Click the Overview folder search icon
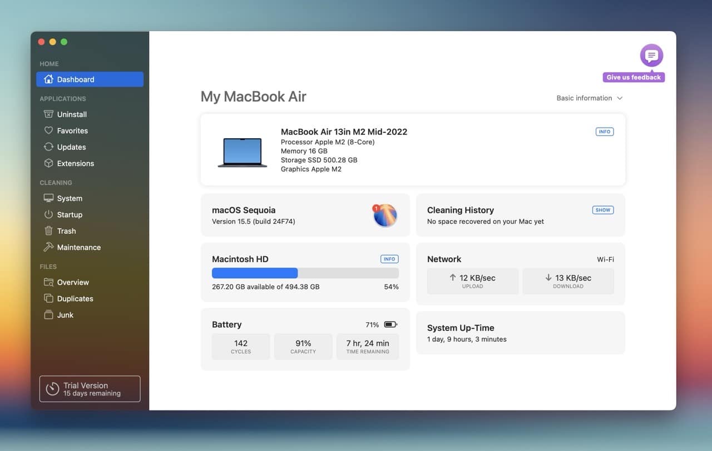This screenshot has height=451, width=712. [49, 282]
